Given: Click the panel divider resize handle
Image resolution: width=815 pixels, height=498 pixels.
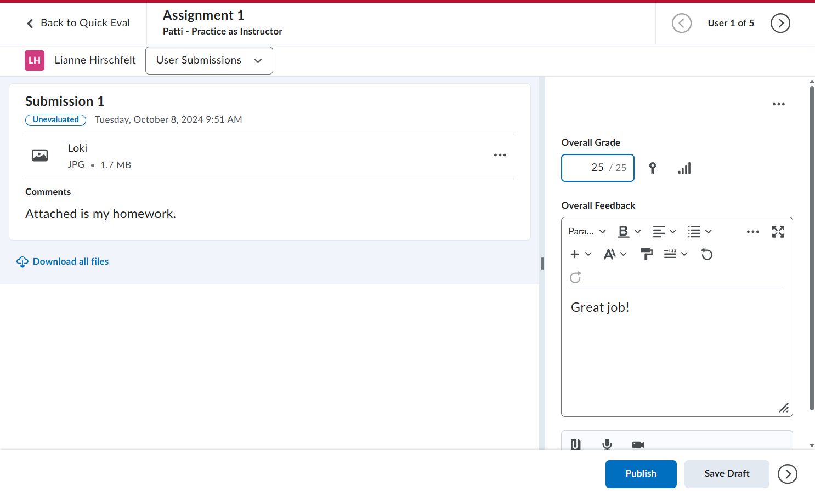Looking at the screenshot, I should tap(542, 264).
